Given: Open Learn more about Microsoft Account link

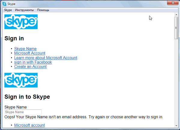Looking at the screenshot, I should tap(46, 58).
